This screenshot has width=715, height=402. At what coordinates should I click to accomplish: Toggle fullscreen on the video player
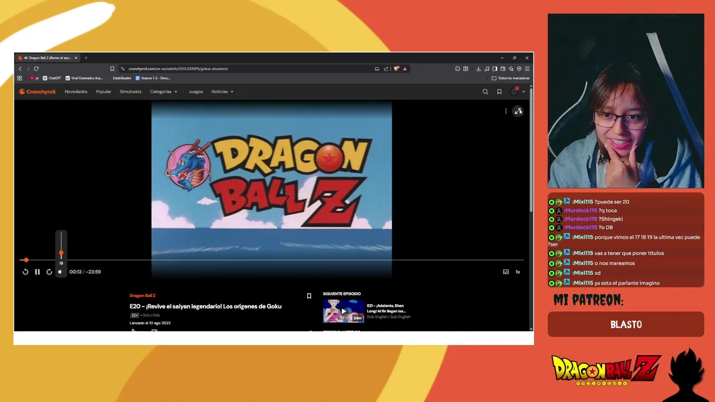tap(518, 111)
